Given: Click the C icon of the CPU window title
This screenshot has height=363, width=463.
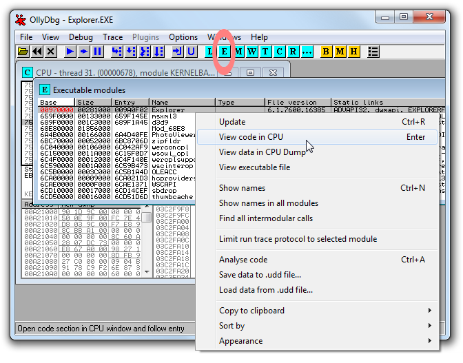Looking at the screenshot, I should [28, 72].
